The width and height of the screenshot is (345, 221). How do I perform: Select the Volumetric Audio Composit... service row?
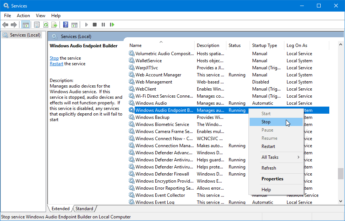click(229, 54)
